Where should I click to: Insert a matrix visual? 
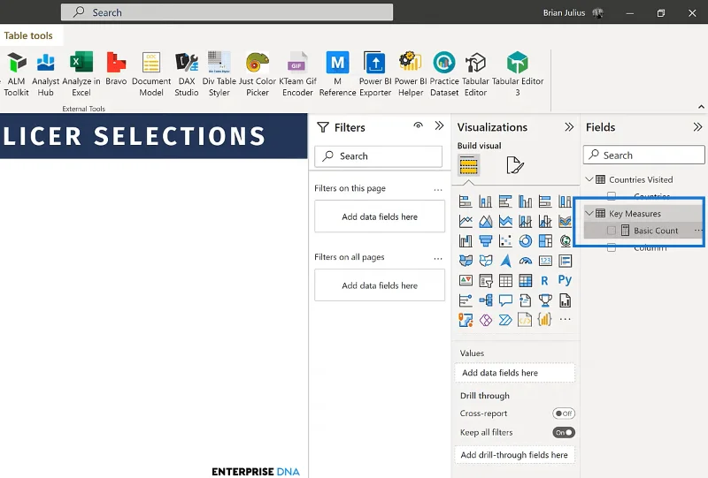[x=525, y=280]
